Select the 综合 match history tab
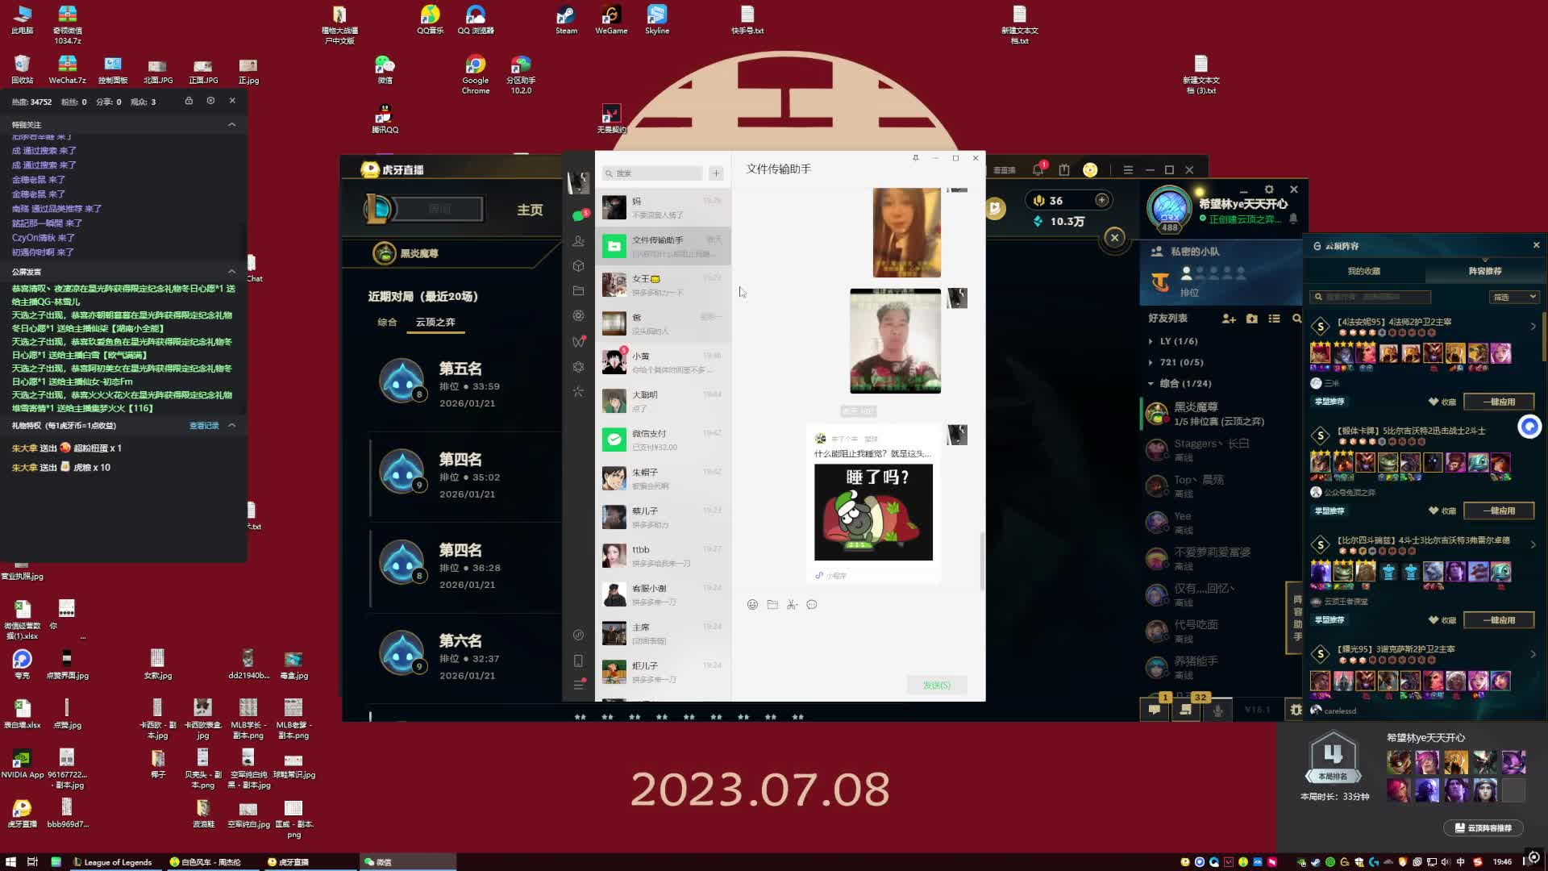This screenshot has height=871, width=1548. [387, 322]
